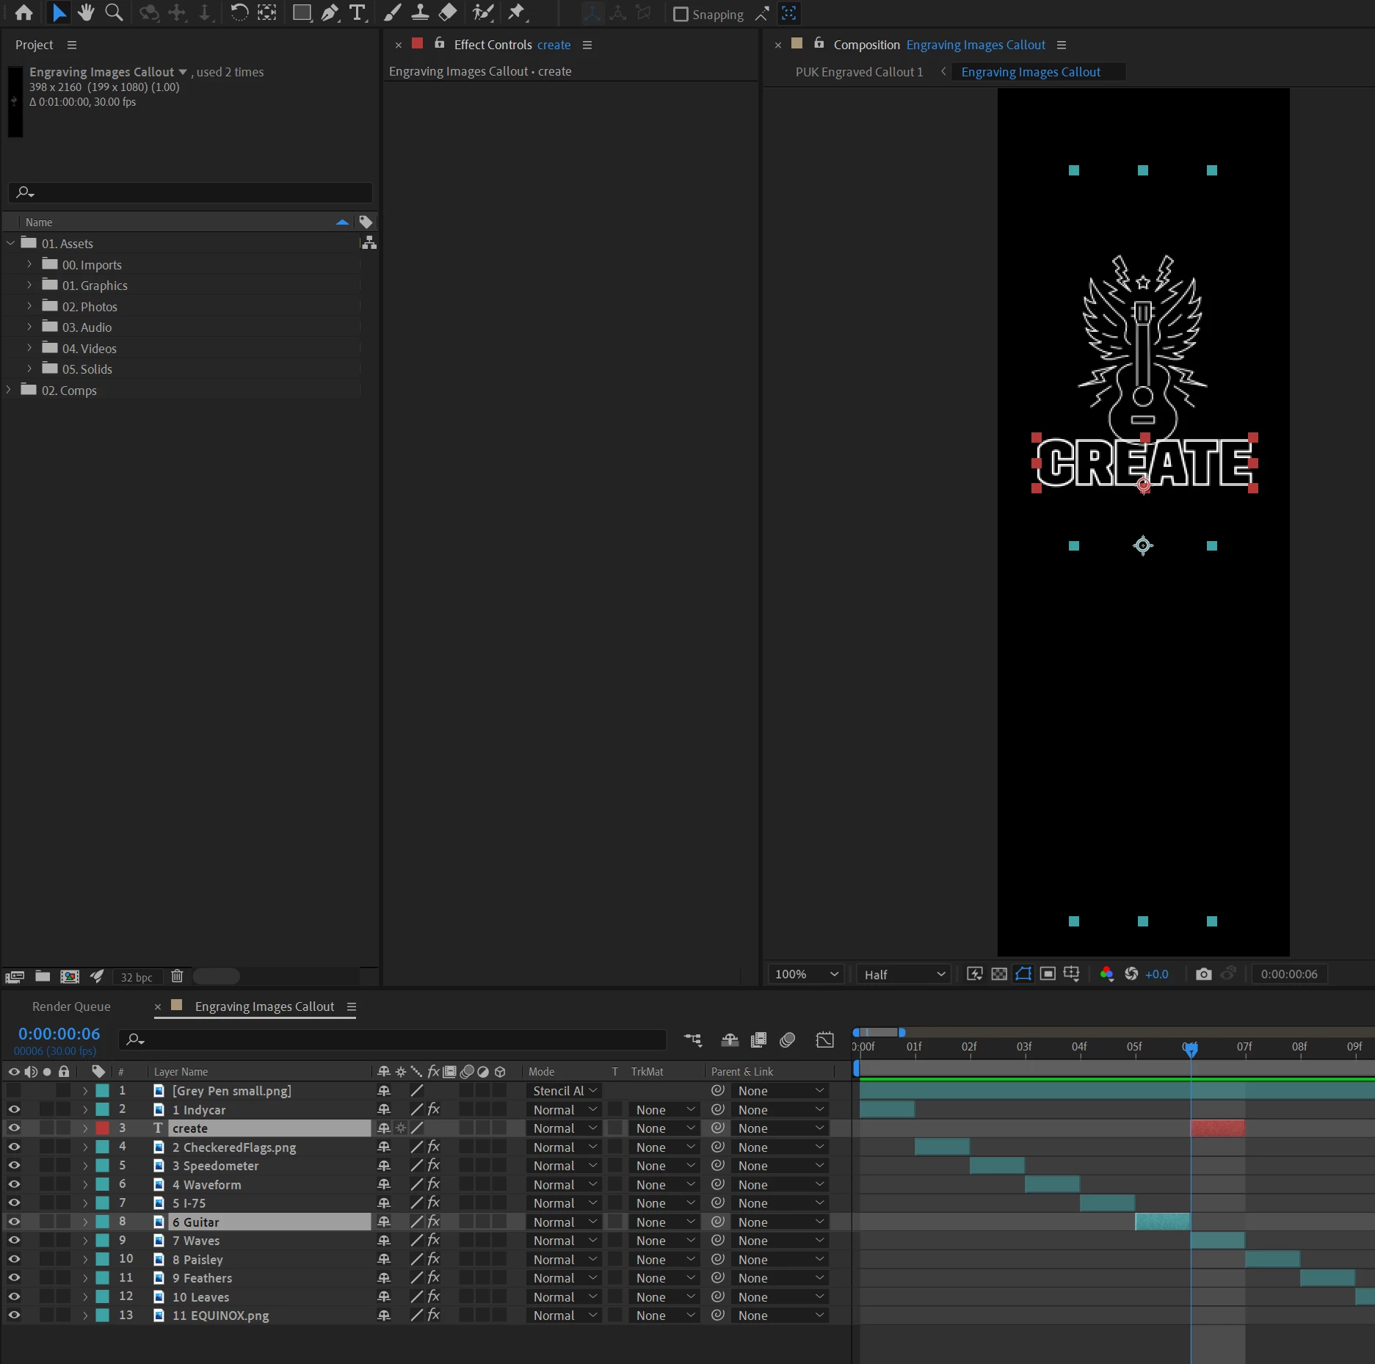Click the viewer timecode 0:00:00:06 button

1289,974
